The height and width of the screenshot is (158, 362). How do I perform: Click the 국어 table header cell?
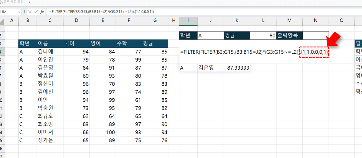point(76,43)
